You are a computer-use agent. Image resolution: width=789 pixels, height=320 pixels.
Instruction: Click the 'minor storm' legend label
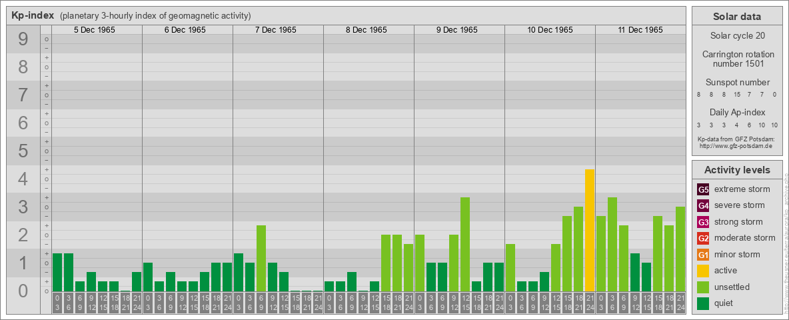click(737, 255)
